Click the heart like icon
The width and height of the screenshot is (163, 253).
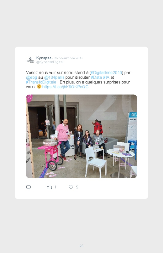tap(71, 187)
